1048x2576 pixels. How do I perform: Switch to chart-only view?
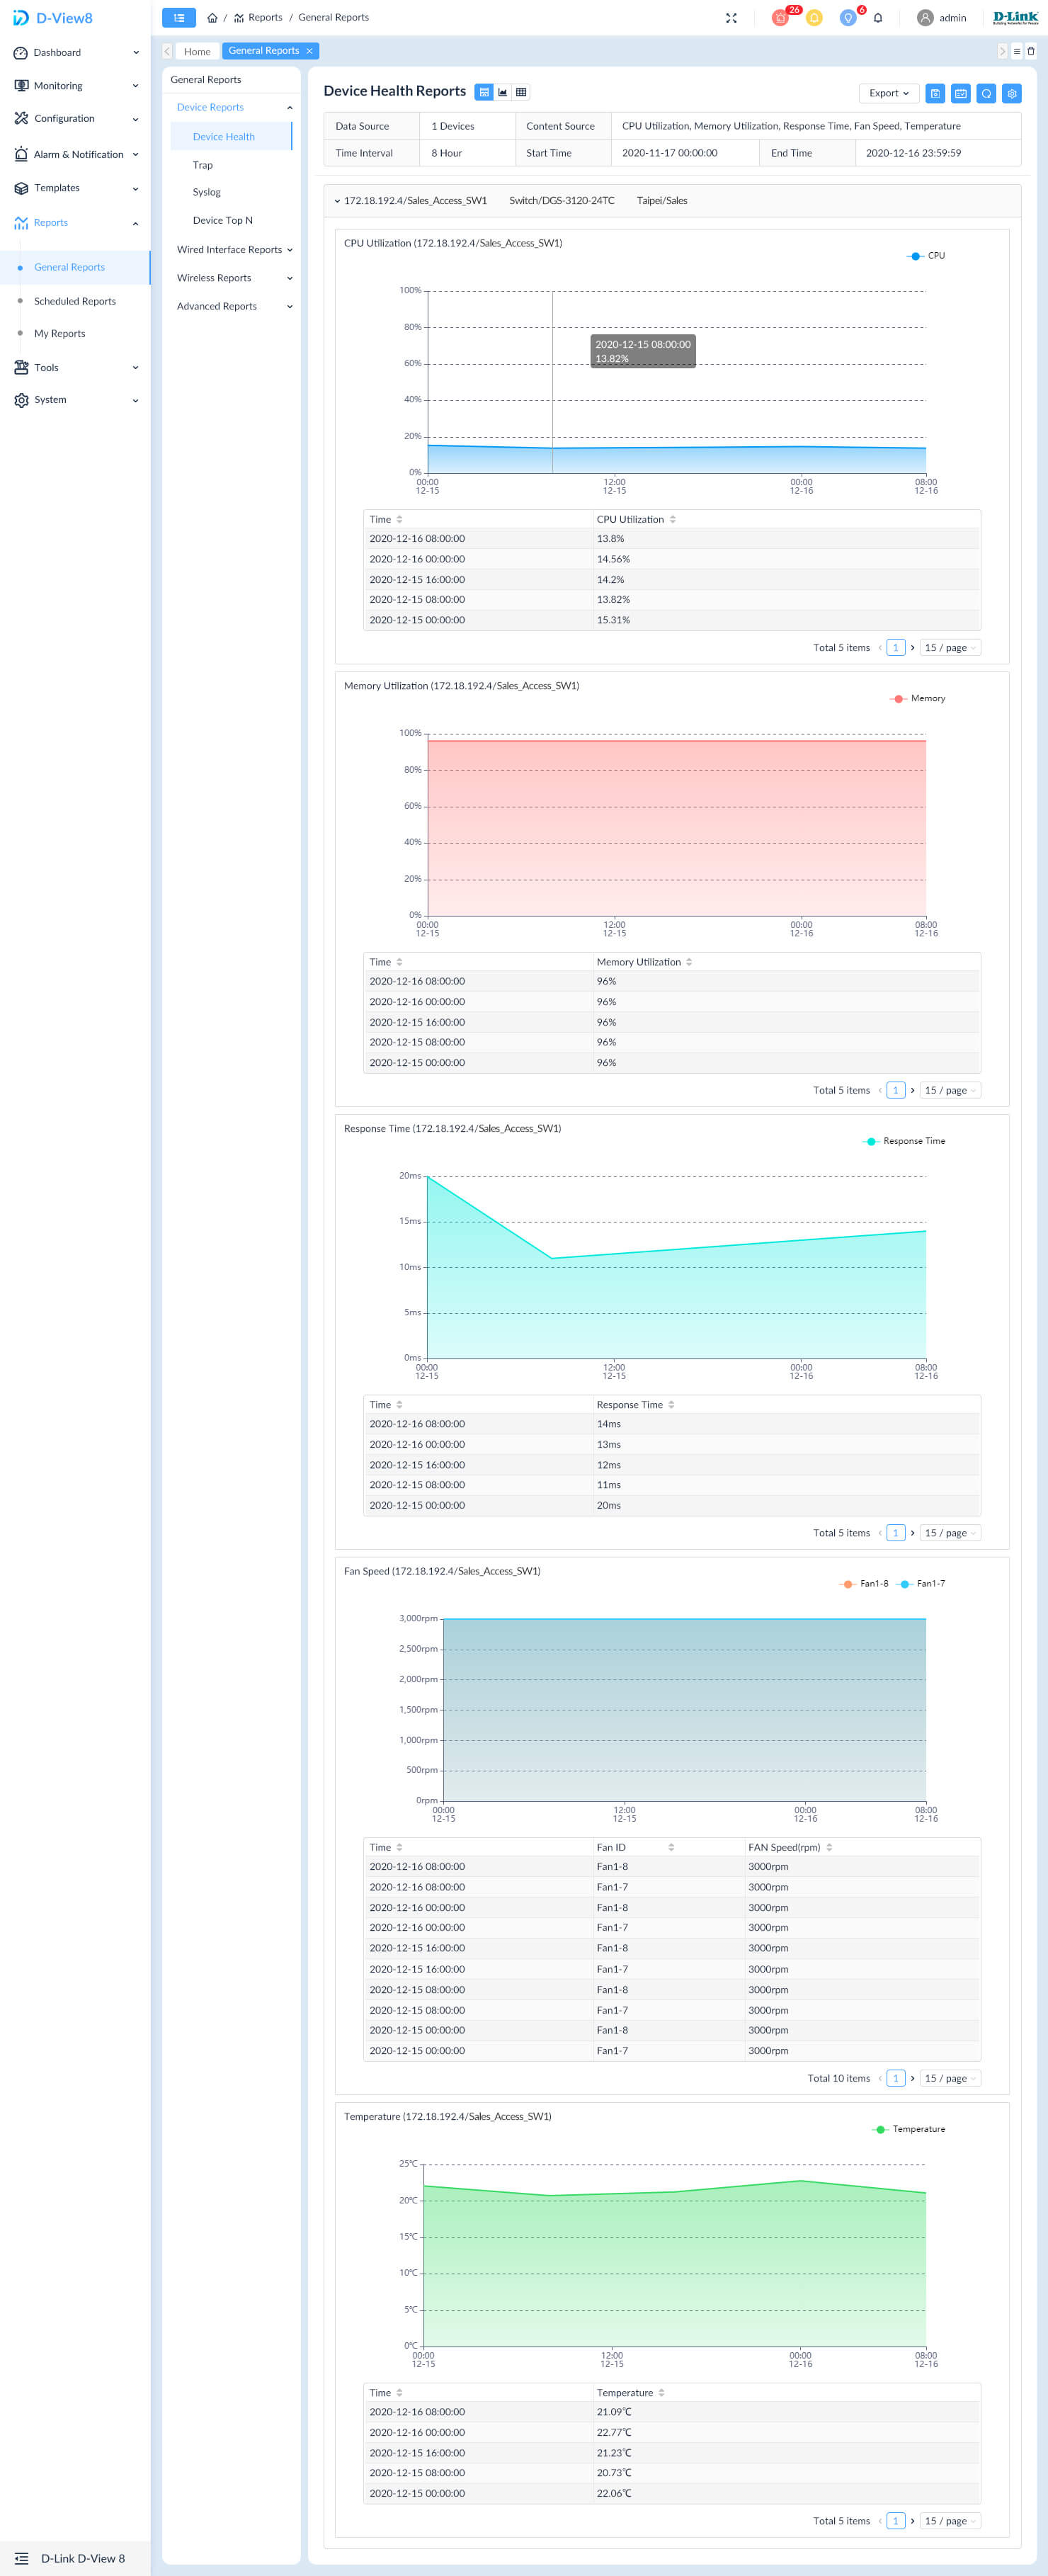503,92
